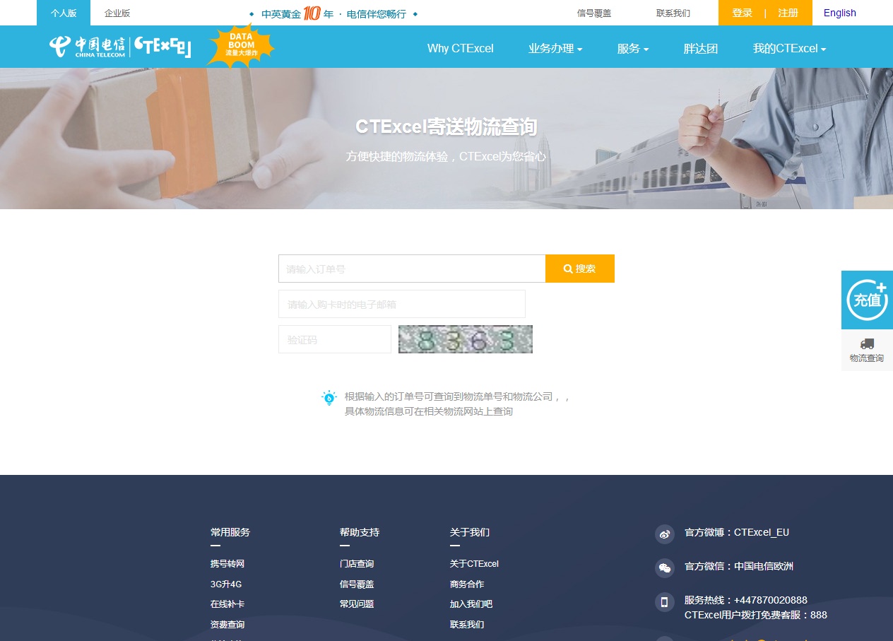893x641 pixels.
Task: Open 常见问题 footer link
Action: tap(357, 604)
